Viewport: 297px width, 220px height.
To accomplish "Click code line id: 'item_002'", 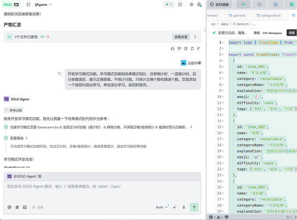I will click(x=253, y=127).
